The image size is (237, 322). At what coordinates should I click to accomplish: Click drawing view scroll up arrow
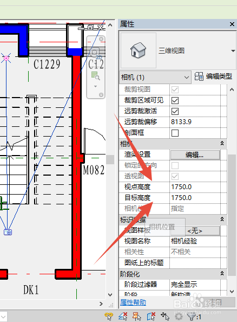pos(110,25)
